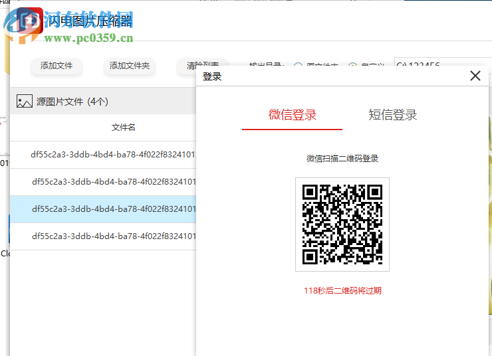This screenshot has height=356, width=492.
Task: Switch to the 微信登录 tab
Action: (x=292, y=115)
